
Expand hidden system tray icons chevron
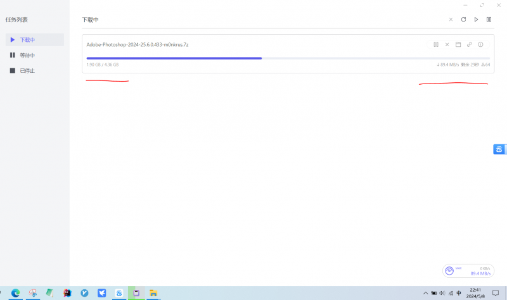[426, 293]
